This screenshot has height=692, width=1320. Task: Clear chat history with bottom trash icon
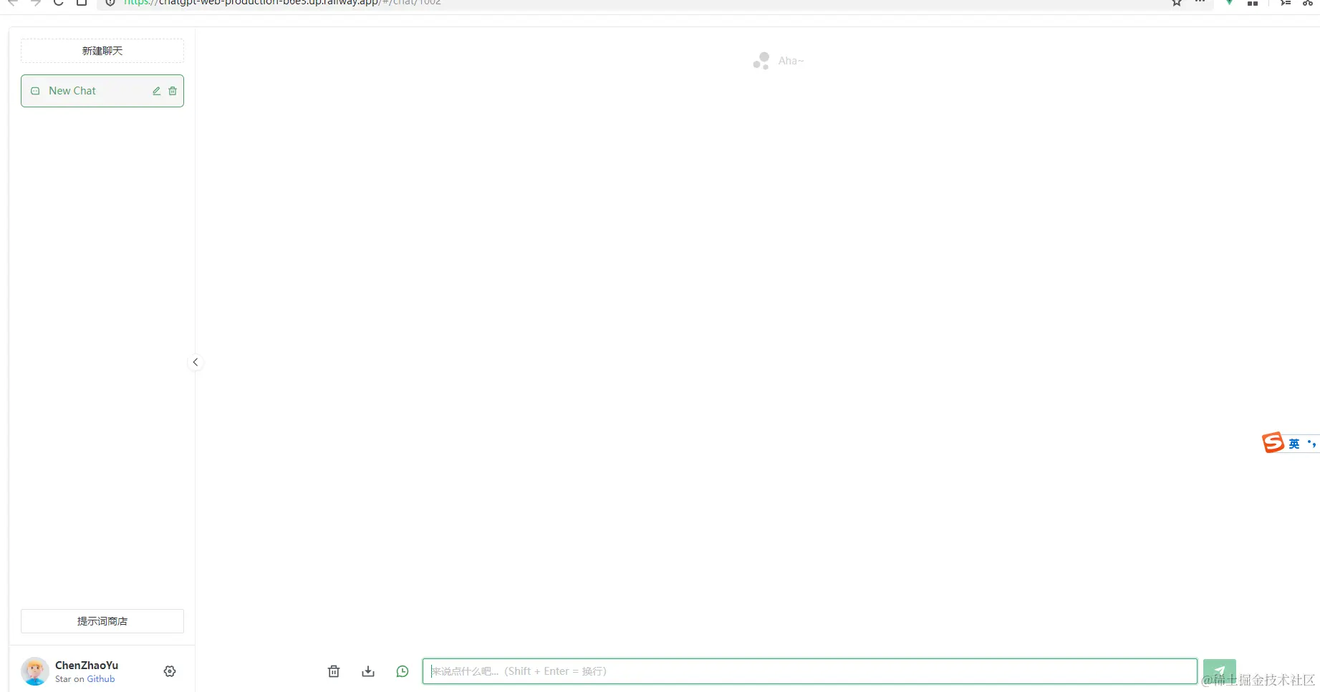334,671
